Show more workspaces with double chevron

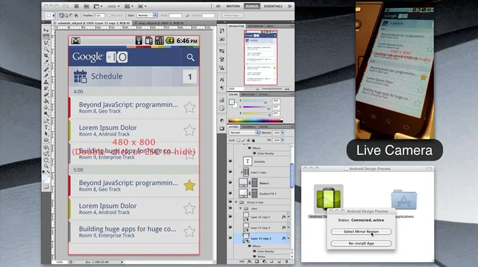pyautogui.click(x=290, y=6)
